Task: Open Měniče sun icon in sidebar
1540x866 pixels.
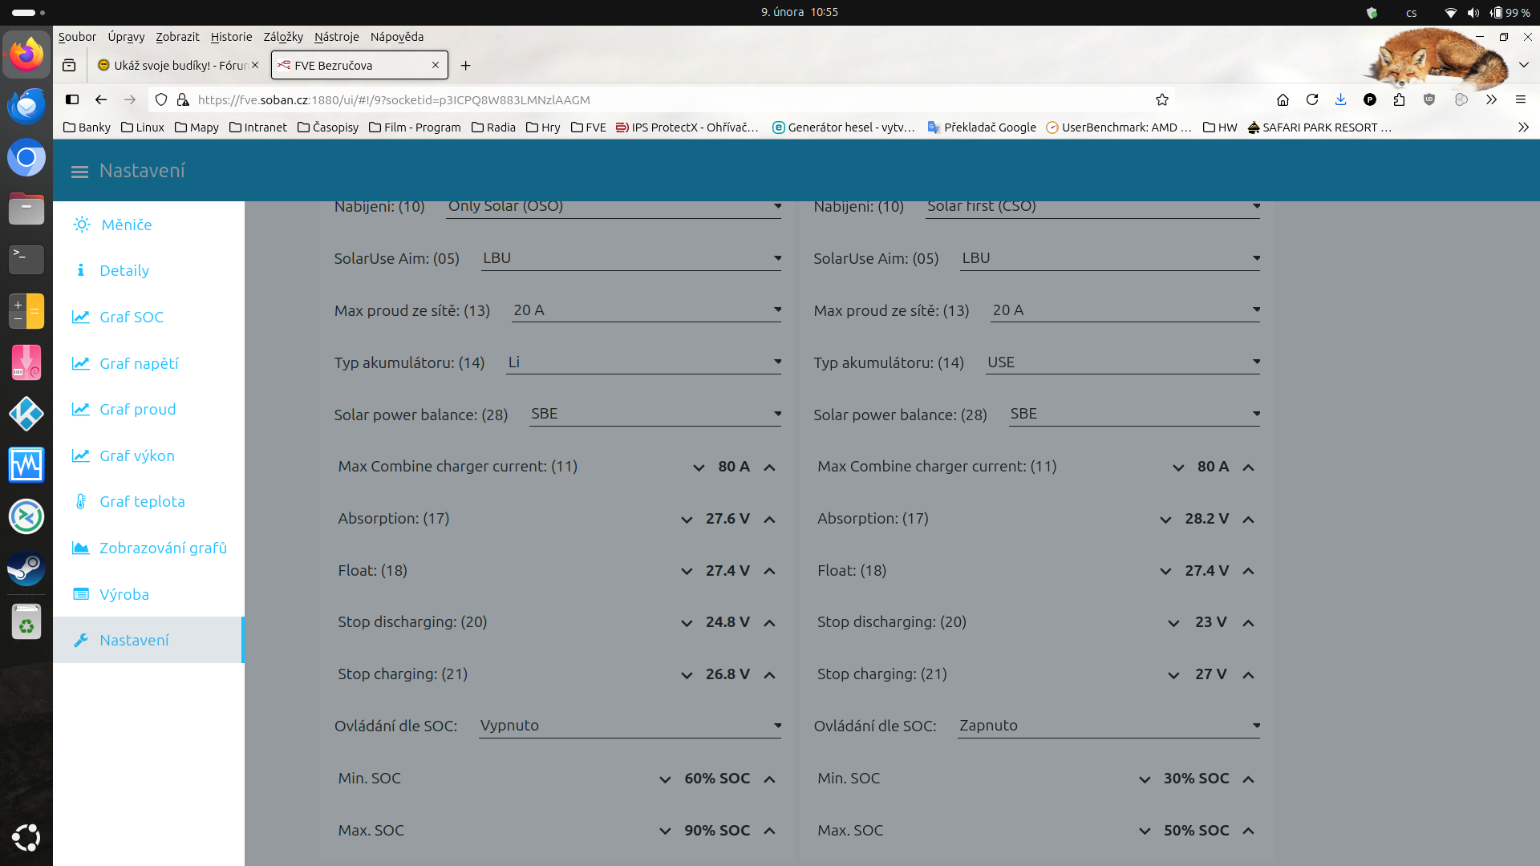Action: coord(82,225)
